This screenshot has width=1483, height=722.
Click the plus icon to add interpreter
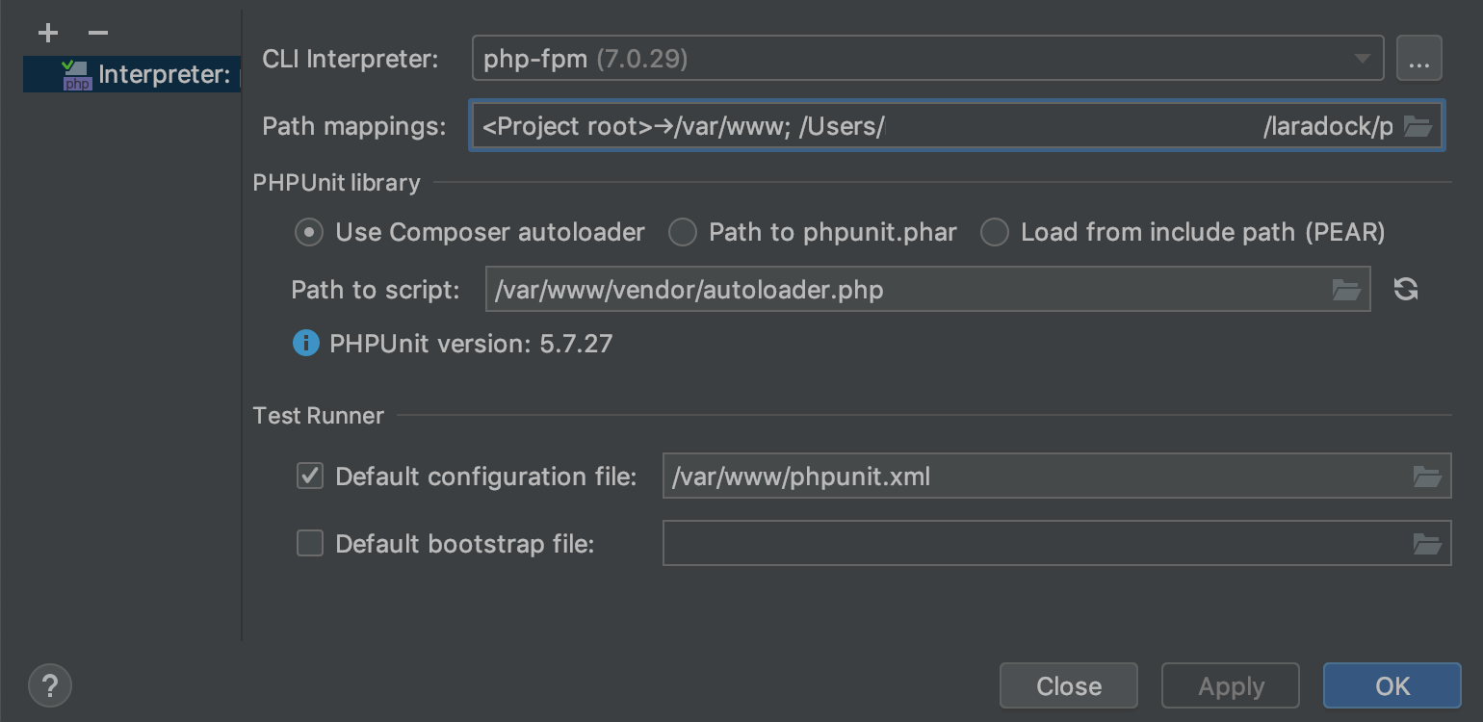coord(48,34)
